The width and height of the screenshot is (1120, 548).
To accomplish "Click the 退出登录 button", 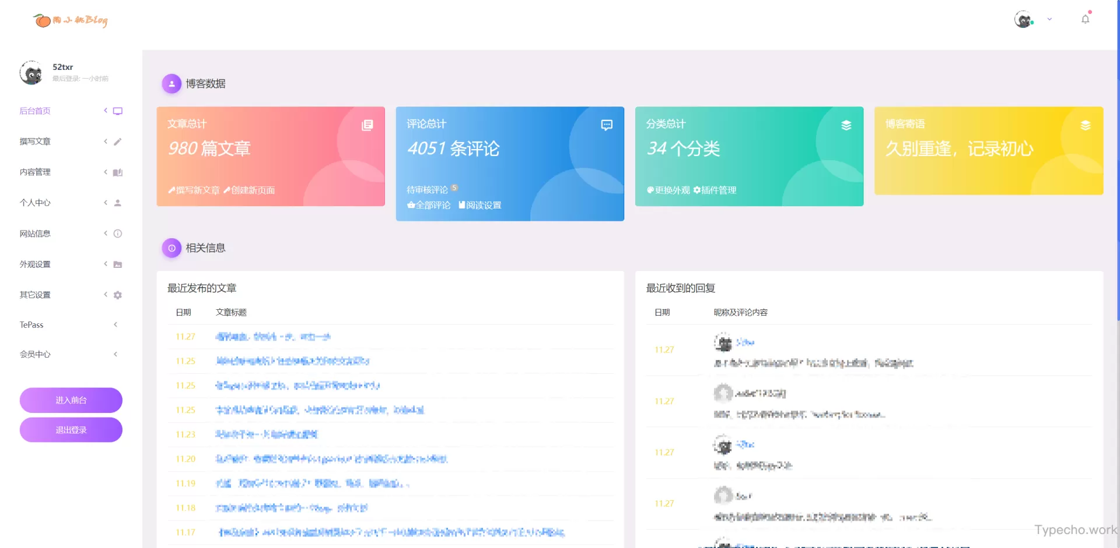I will [x=71, y=429].
